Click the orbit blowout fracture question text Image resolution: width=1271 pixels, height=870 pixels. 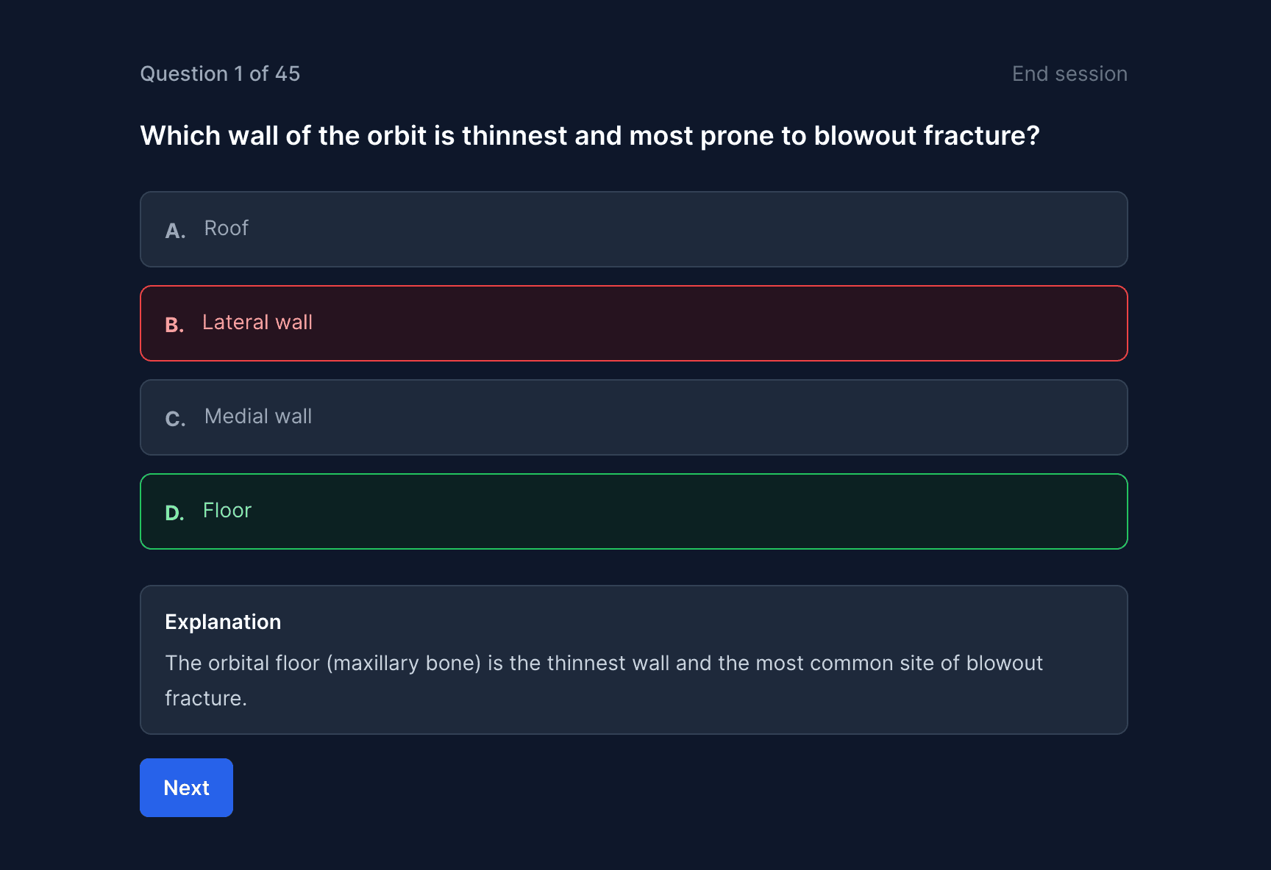[x=589, y=136]
